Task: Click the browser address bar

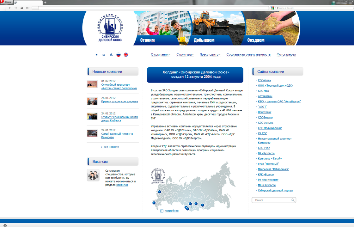Action: point(150,8)
